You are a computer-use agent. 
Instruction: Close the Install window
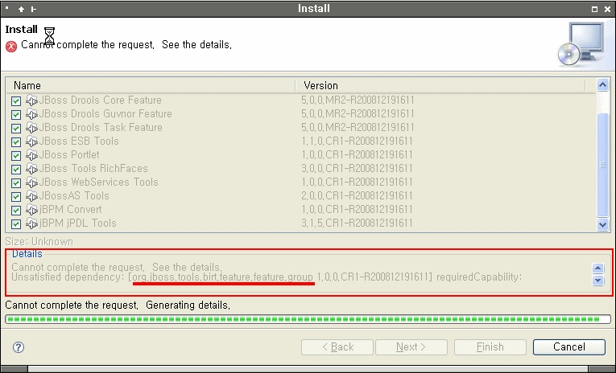(x=607, y=9)
